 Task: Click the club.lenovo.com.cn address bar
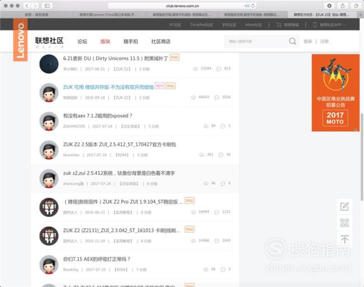click(182, 6)
